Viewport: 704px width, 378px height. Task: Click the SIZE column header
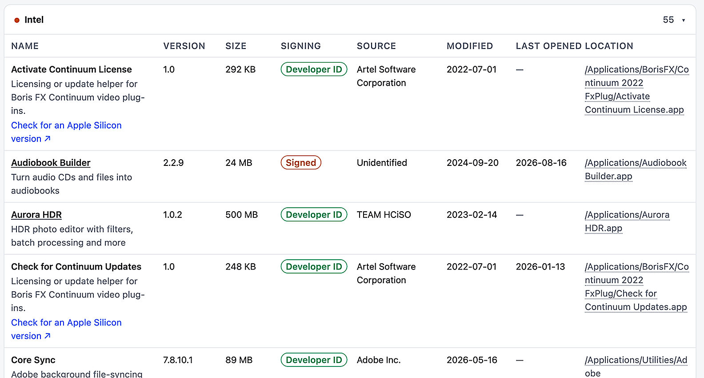(x=236, y=46)
